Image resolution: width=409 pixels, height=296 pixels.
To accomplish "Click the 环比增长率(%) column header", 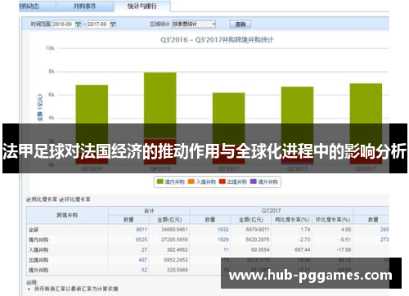I will click(332, 219).
